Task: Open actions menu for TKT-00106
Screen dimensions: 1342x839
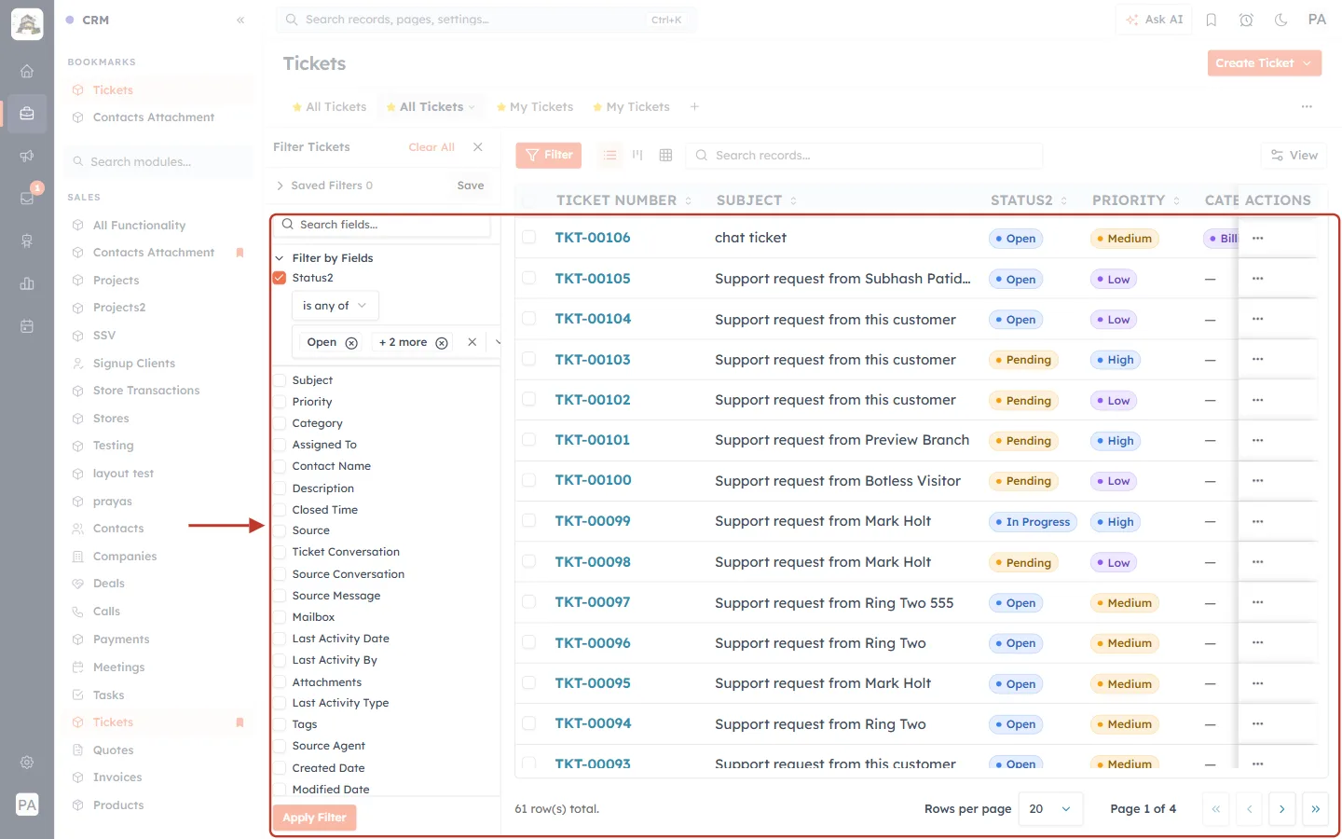Action: 1258,238
